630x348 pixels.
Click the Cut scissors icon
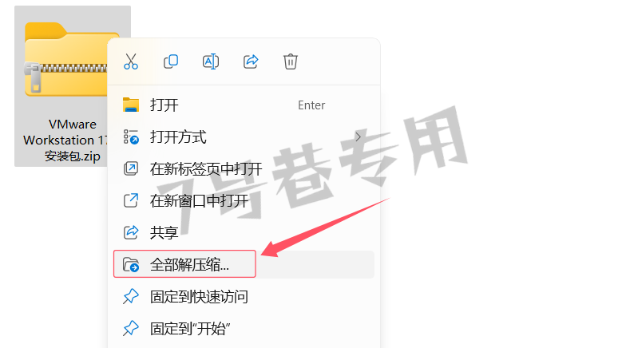pos(131,61)
